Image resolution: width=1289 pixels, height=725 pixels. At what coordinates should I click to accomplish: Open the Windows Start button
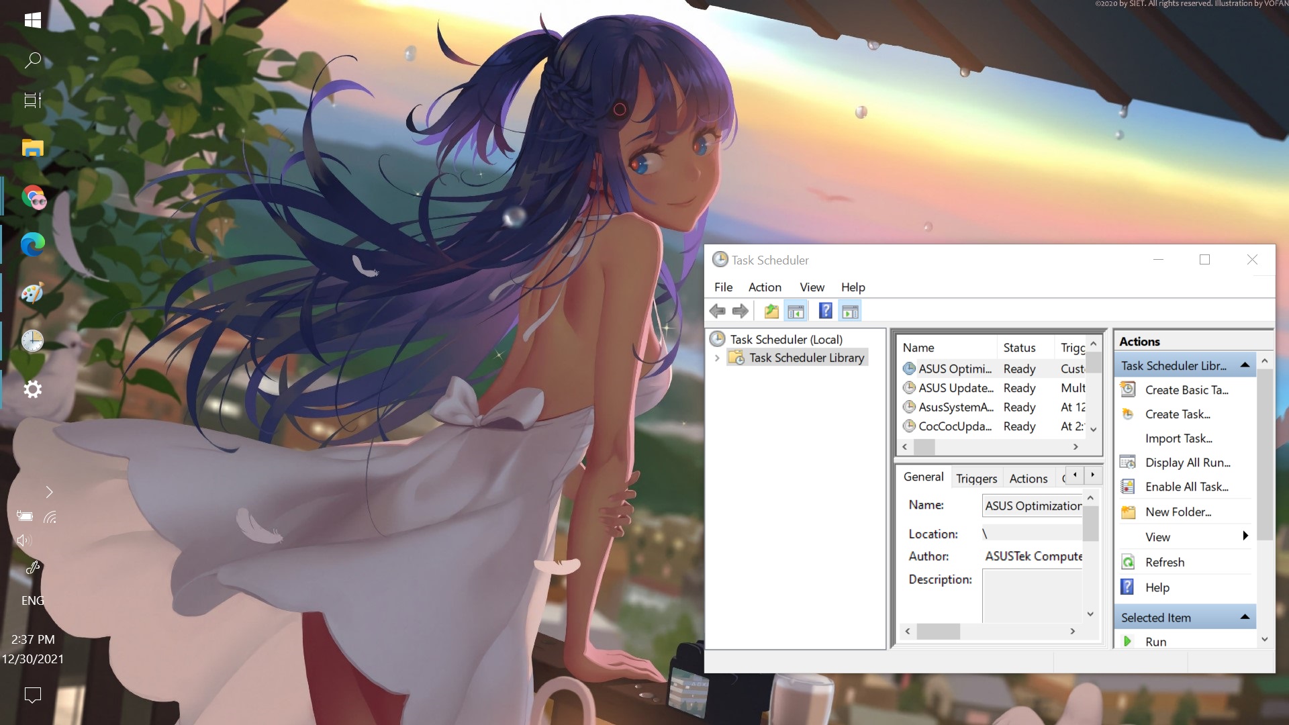click(32, 20)
